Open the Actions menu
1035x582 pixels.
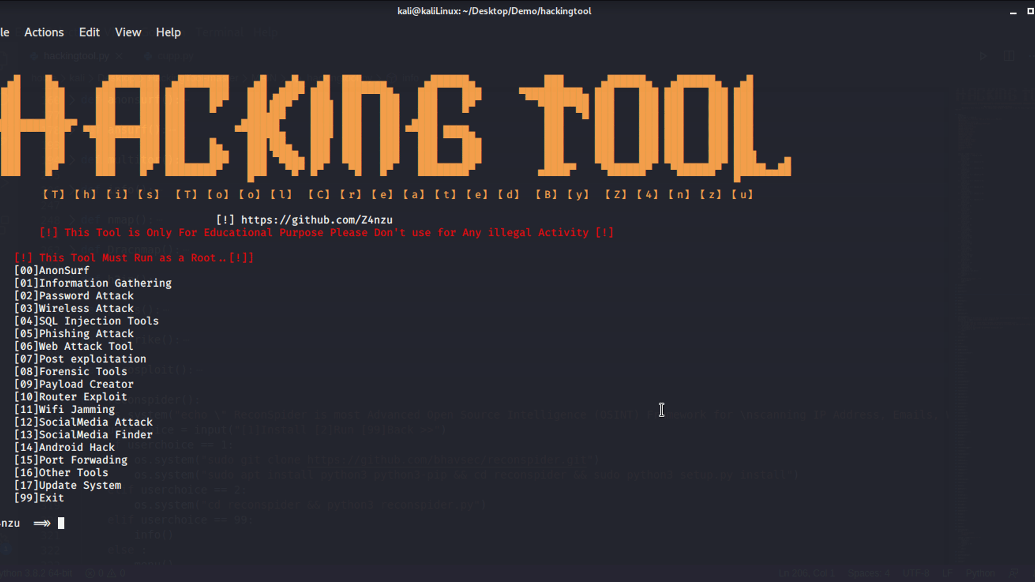(x=44, y=32)
